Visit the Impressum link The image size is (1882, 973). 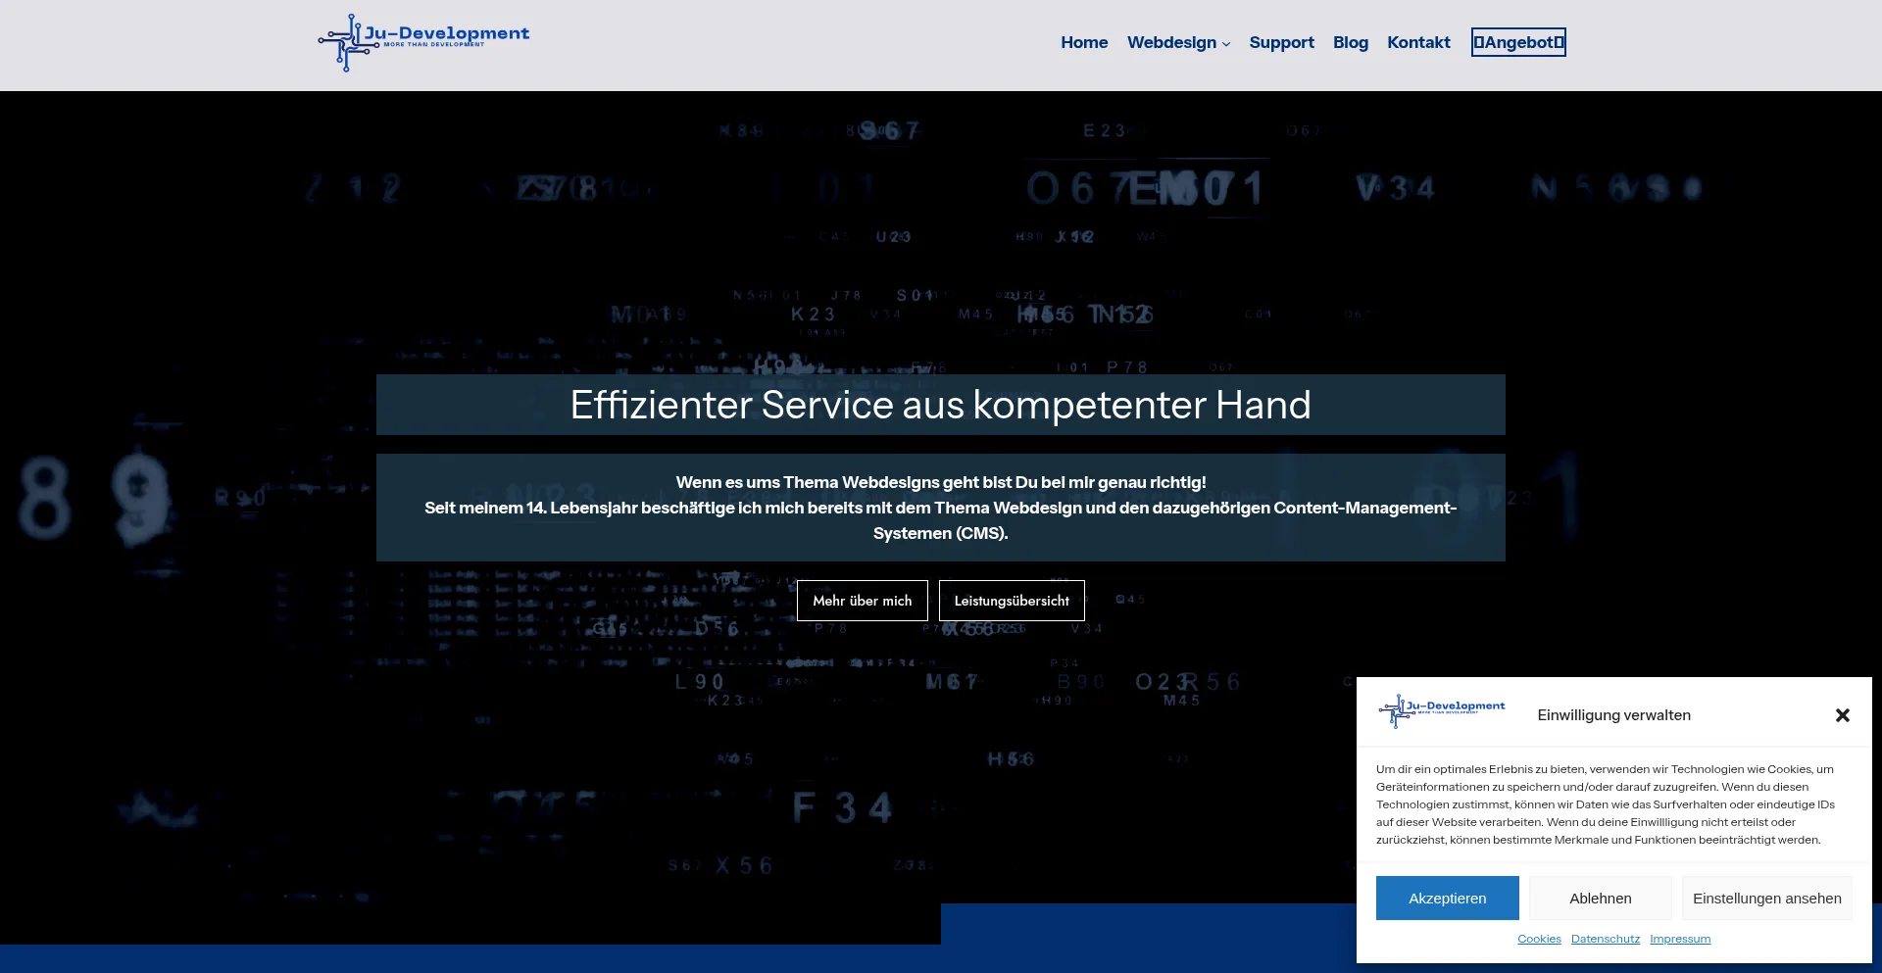coord(1680,939)
